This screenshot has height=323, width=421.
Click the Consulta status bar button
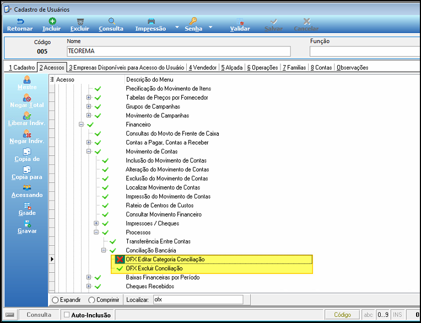[x=39, y=315]
